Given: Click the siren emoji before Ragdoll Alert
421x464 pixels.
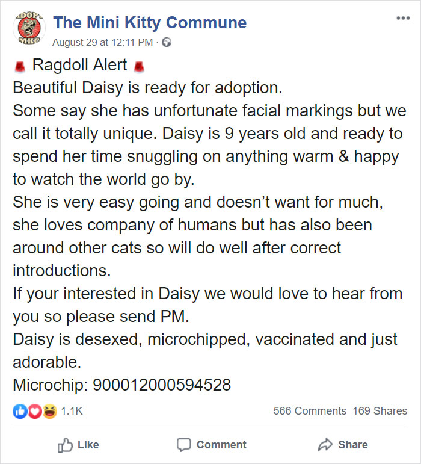Looking at the screenshot, I should tap(19, 65).
